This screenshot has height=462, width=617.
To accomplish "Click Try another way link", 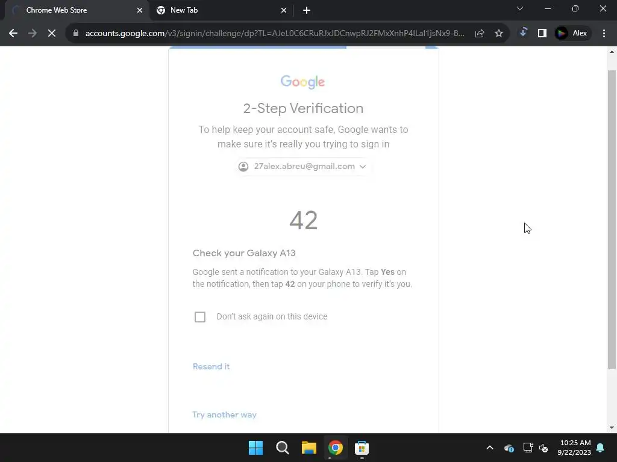I will (x=224, y=415).
